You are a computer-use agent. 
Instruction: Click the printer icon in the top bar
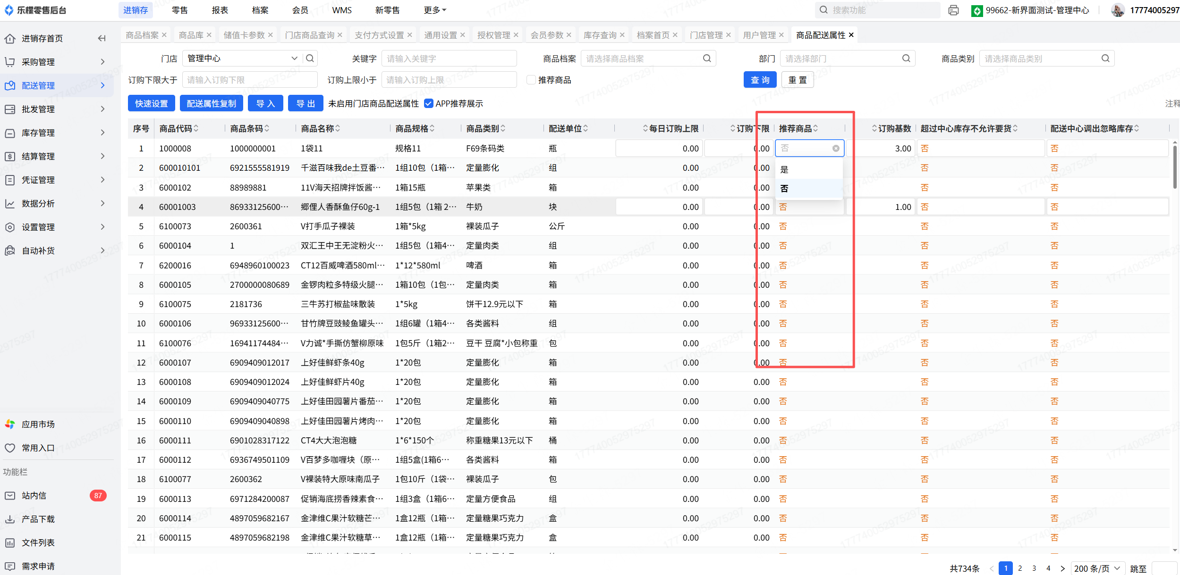pos(953,10)
